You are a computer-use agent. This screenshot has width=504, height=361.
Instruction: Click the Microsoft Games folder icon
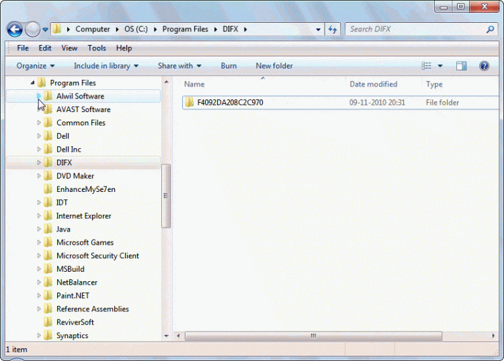[48, 242]
